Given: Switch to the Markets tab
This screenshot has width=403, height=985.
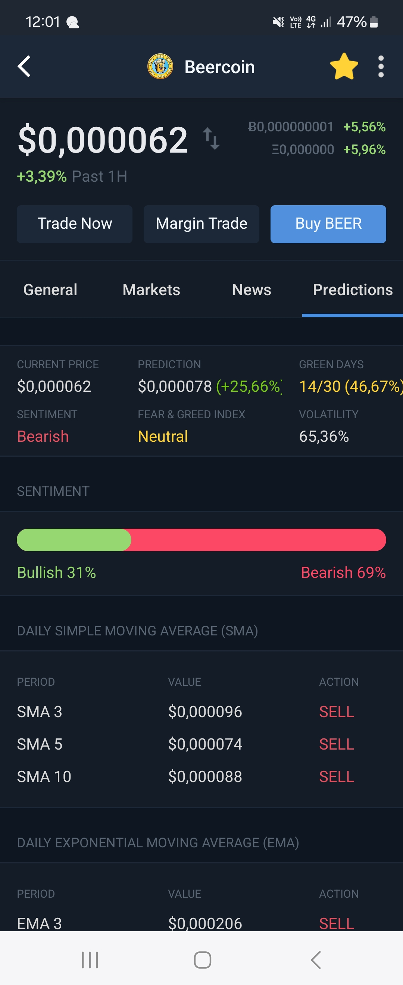Looking at the screenshot, I should (151, 290).
